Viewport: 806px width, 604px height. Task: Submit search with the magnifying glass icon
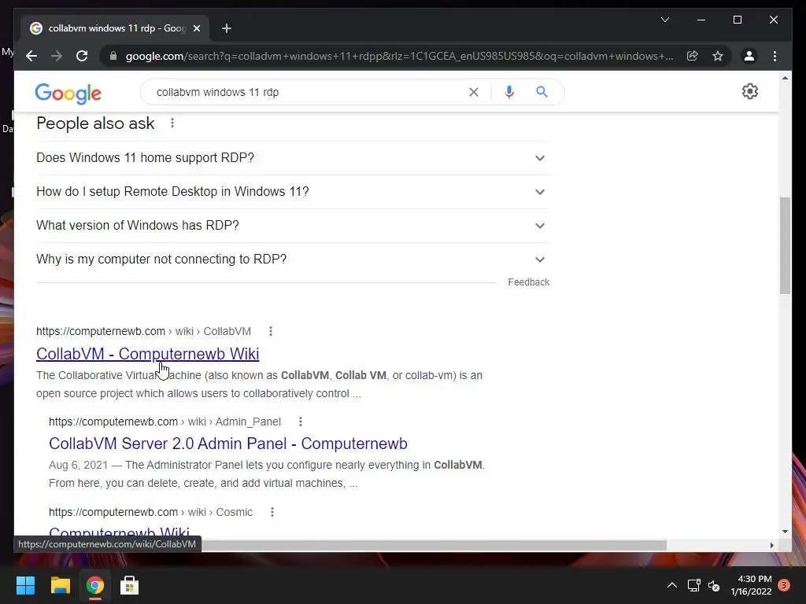coord(542,92)
